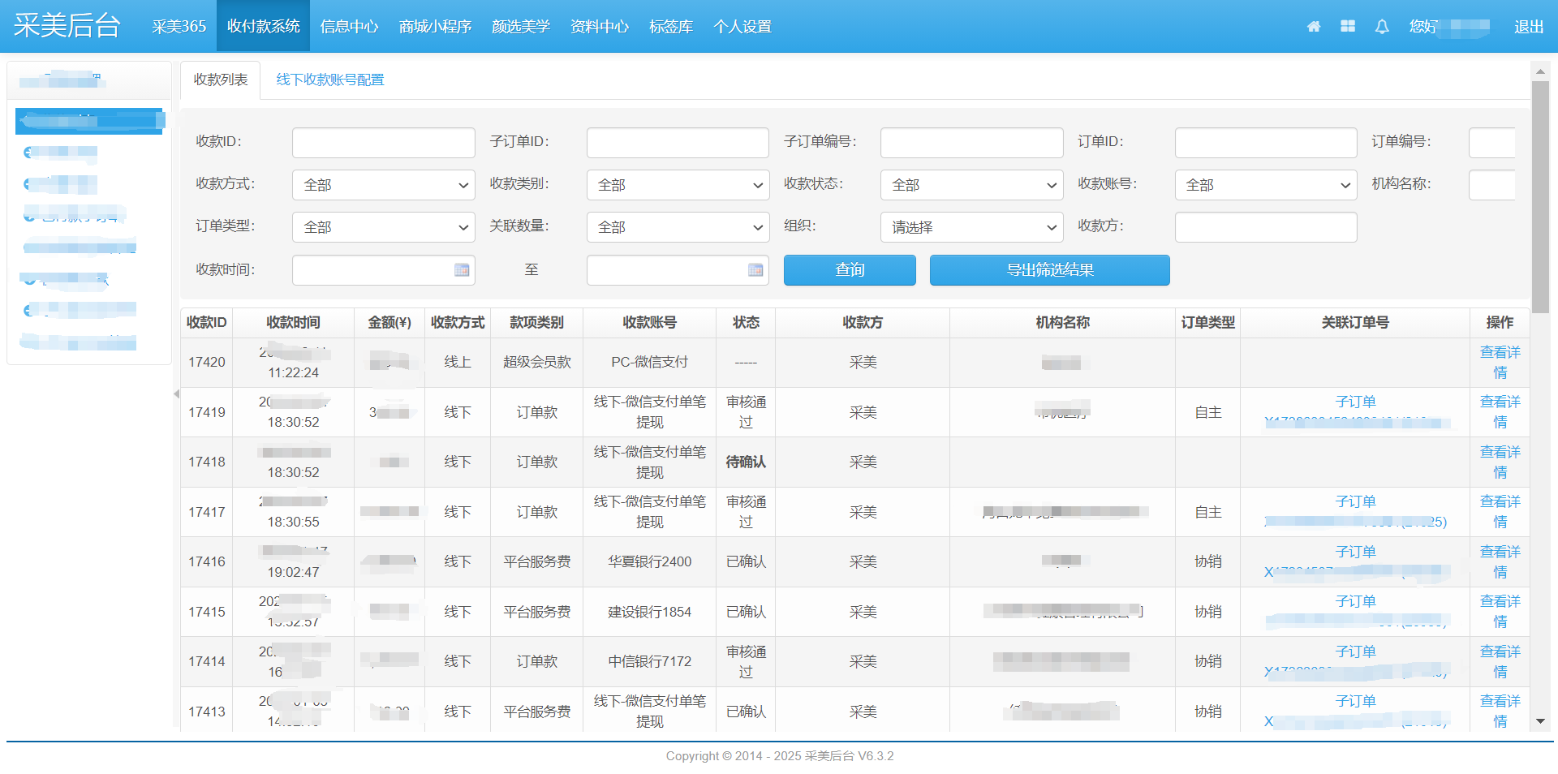Click the scrollbar up arrow
The image size is (1558, 774).
[1540, 71]
